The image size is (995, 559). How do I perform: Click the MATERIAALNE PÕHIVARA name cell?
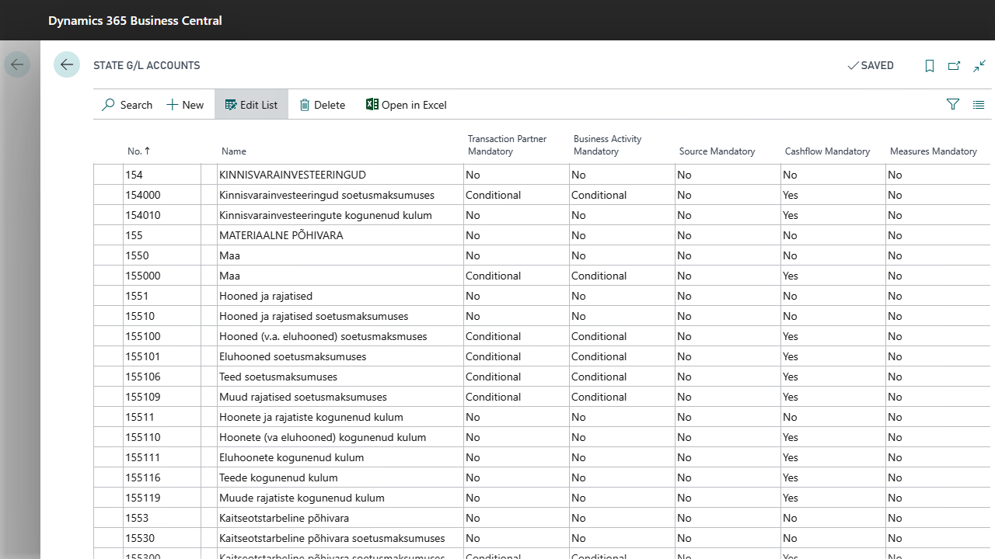pos(339,235)
